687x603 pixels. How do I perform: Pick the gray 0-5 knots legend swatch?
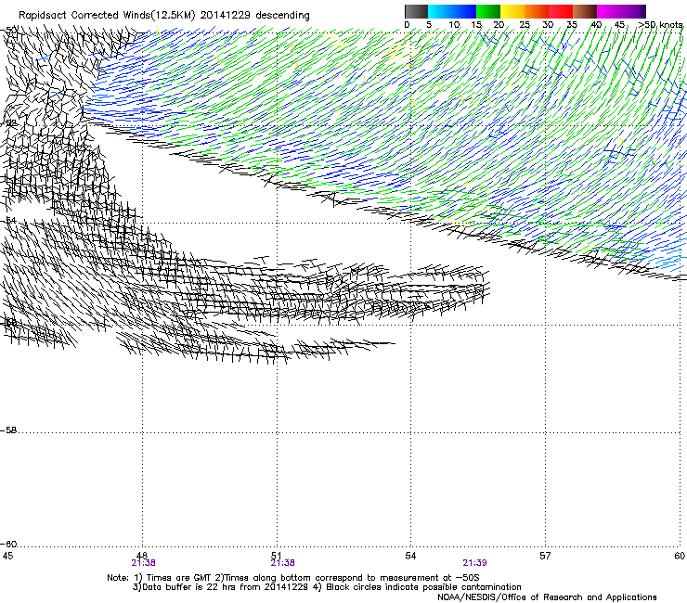416,11
